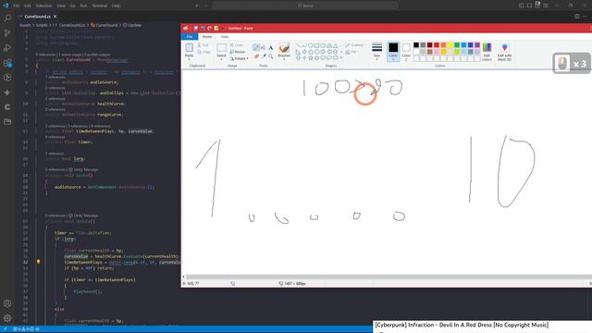
Task: Toggle panel layout icon in VS Code
Action: [529, 6]
